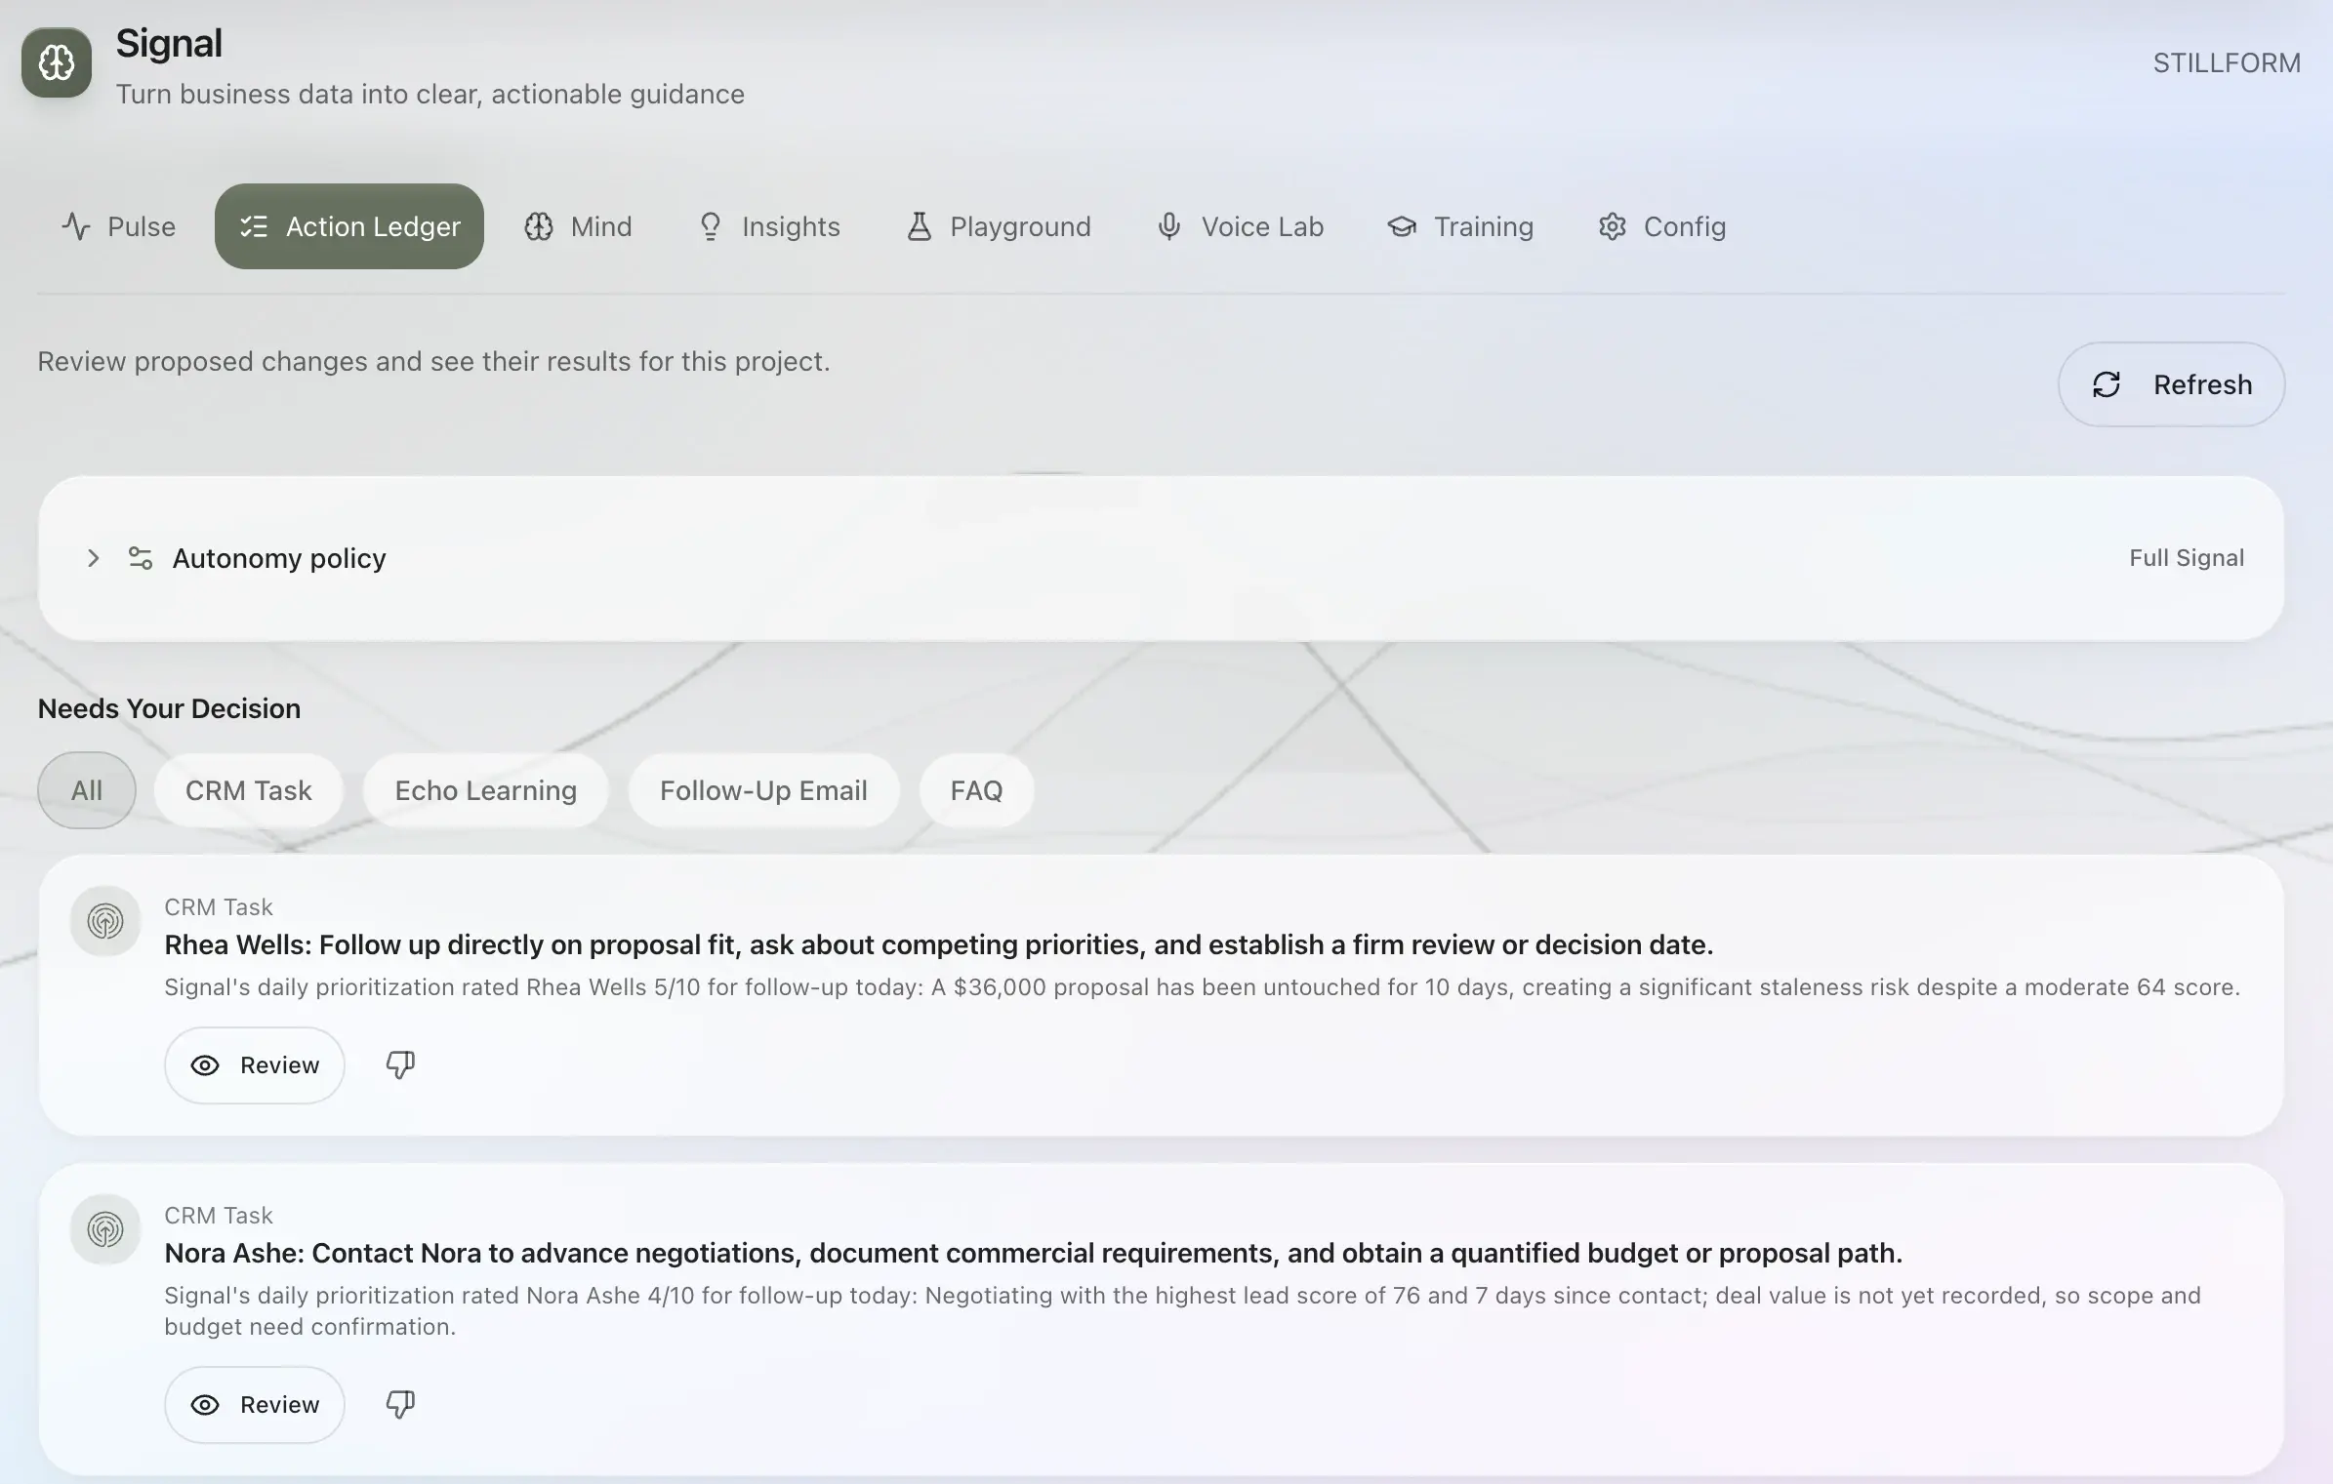Review the Rhea Wells CRM task
Screen dimensions: 2333x1484
pos(255,1065)
